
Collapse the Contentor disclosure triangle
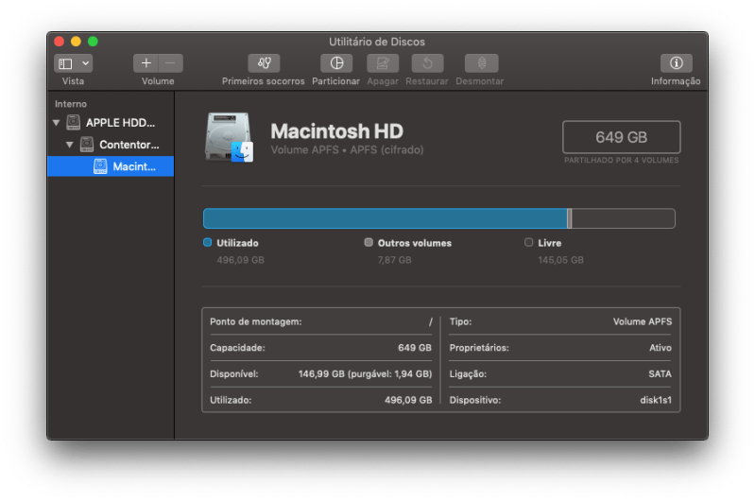coord(69,145)
